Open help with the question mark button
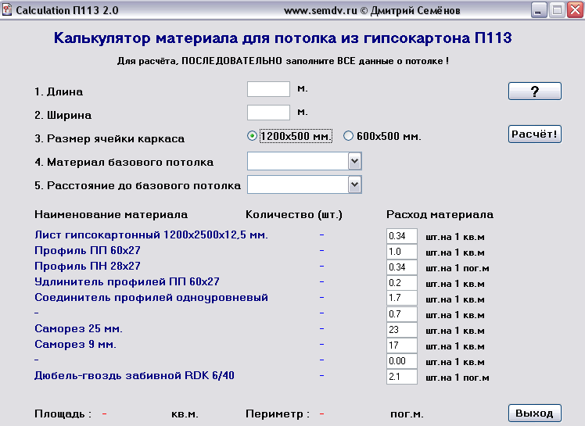585x426 pixels. click(535, 91)
